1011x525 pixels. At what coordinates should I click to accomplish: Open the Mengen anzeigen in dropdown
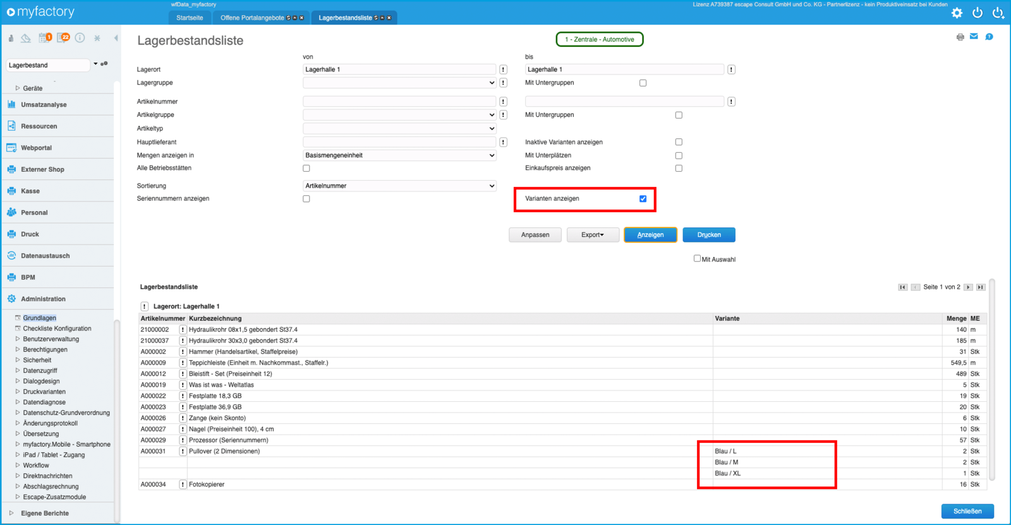pos(399,155)
